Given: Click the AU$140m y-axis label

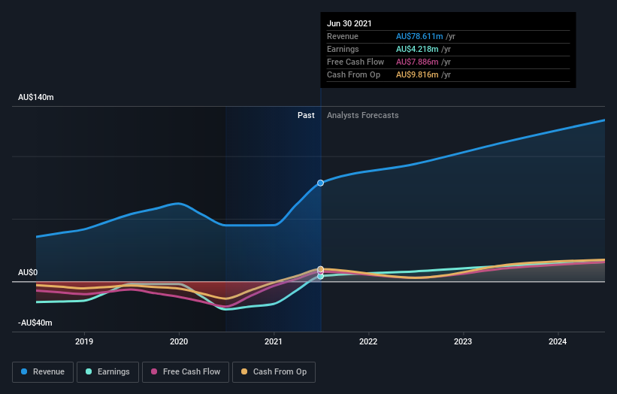Looking at the screenshot, I should coord(36,97).
